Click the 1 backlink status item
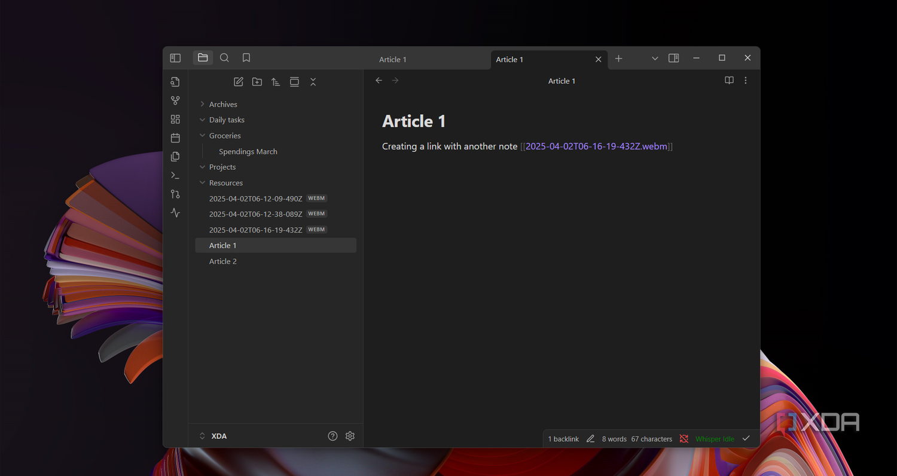 (563, 439)
